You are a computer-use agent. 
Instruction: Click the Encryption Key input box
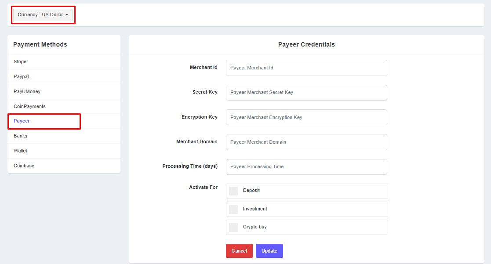[306, 117]
